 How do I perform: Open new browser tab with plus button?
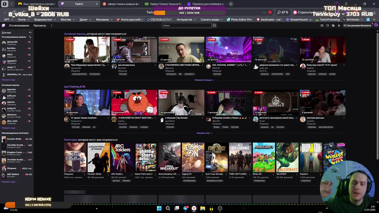tap(231, 4)
